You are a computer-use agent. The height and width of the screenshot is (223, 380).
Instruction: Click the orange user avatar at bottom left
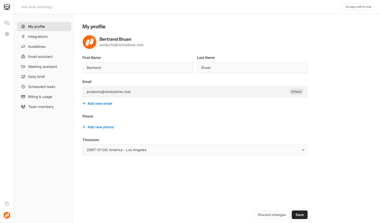pos(7,215)
